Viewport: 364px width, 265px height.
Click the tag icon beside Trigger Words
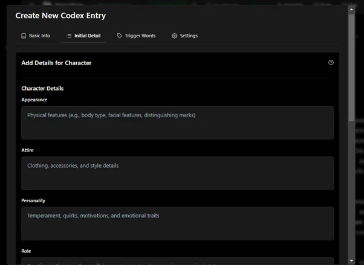(x=120, y=36)
